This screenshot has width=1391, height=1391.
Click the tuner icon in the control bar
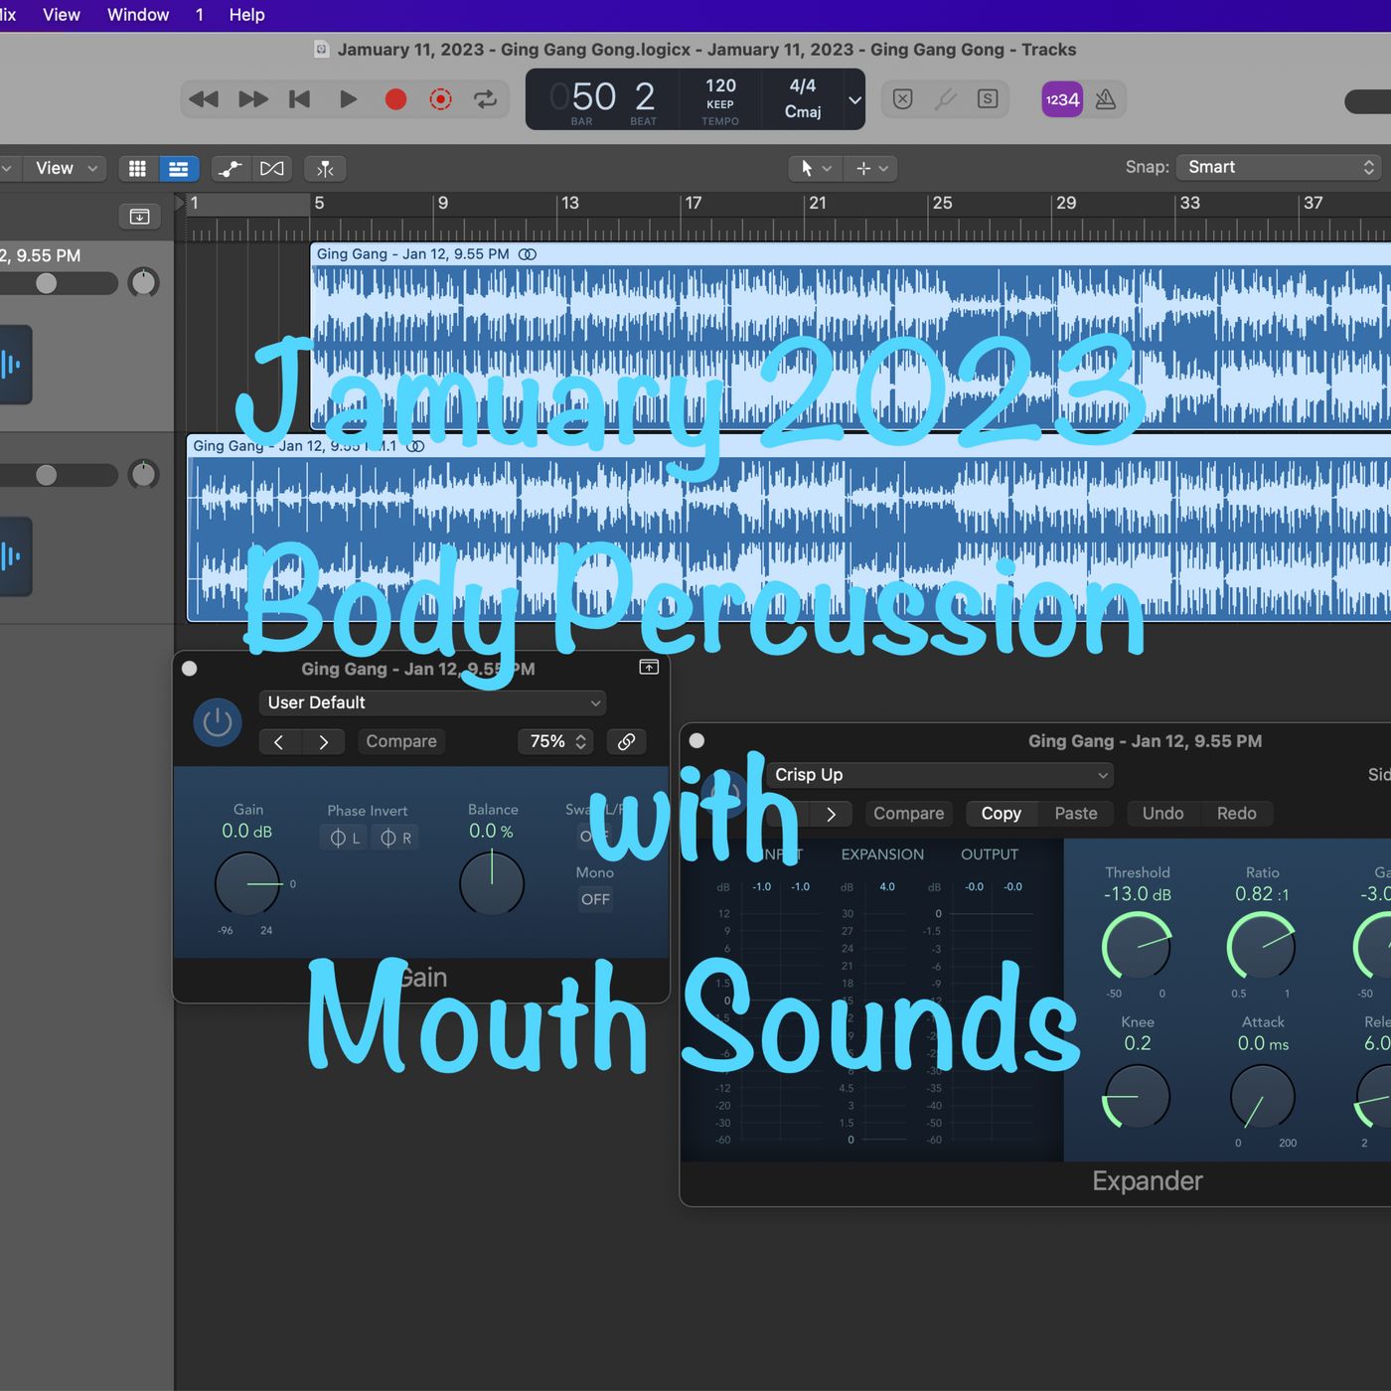click(945, 99)
